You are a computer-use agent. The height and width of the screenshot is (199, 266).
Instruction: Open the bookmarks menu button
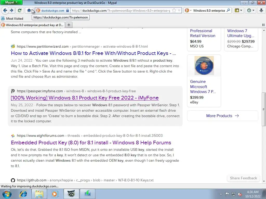(x=238, y=10)
